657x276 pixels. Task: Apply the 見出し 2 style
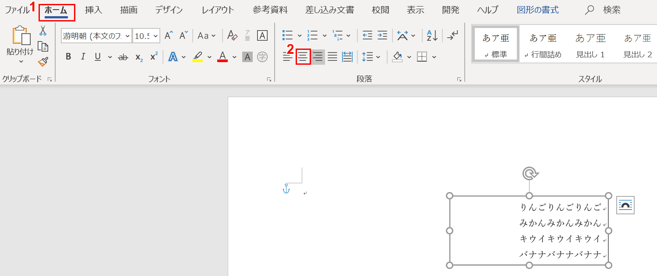(638, 44)
